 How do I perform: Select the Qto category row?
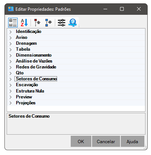click(76, 73)
